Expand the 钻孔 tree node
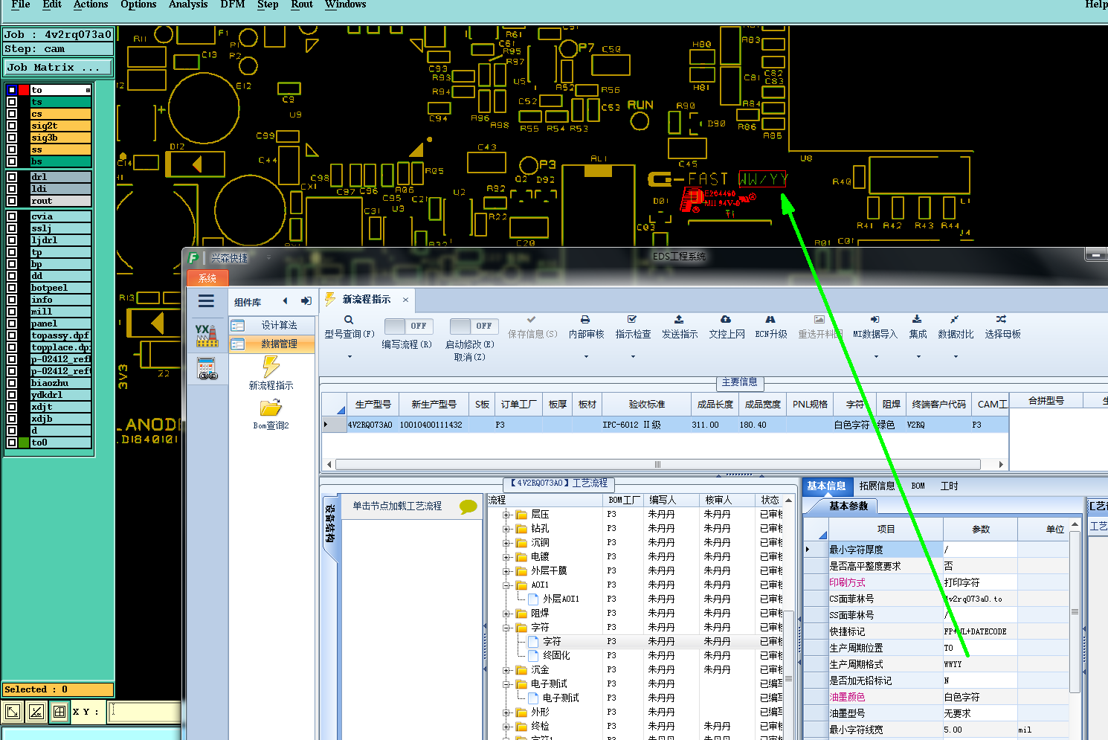The width and height of the screenshot is (1108, 740). click(x=506, y=529)
